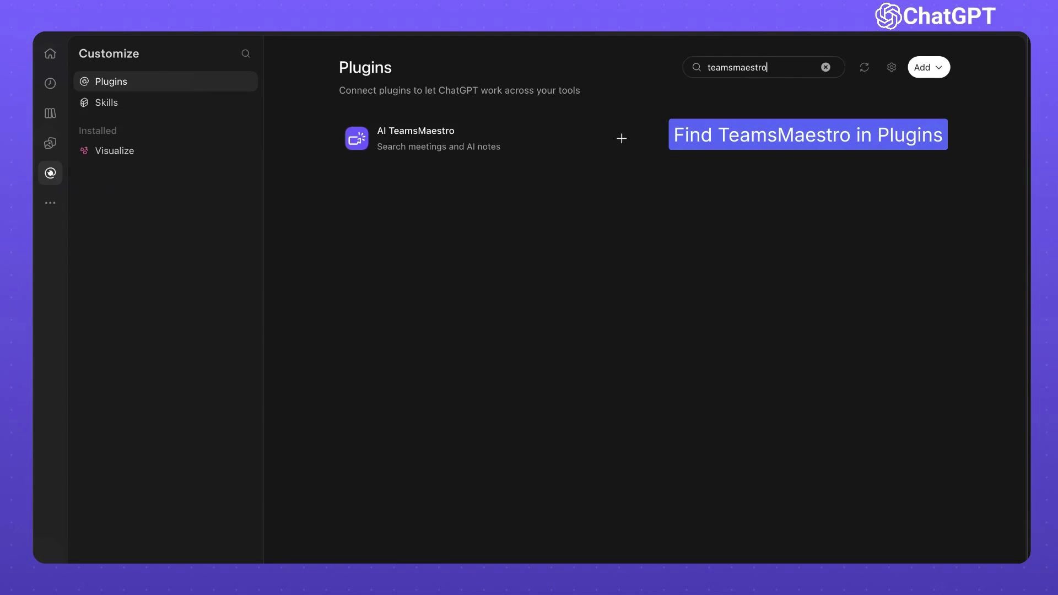Click the teamsmaestro search field

click(763, 67)
